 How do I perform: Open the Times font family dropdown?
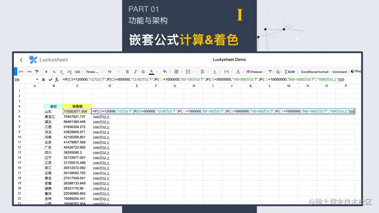[x=94, y=72]
